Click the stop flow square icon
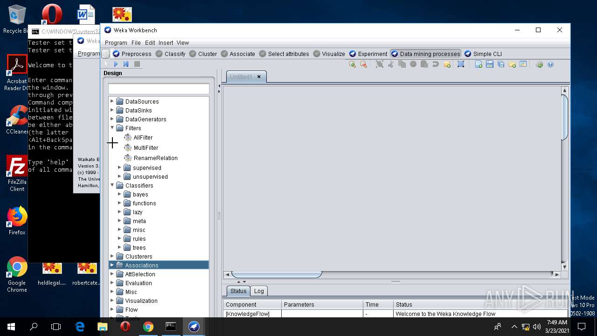Image resolution: width=597 pixels, height=336 pixels. click(137, 64)
